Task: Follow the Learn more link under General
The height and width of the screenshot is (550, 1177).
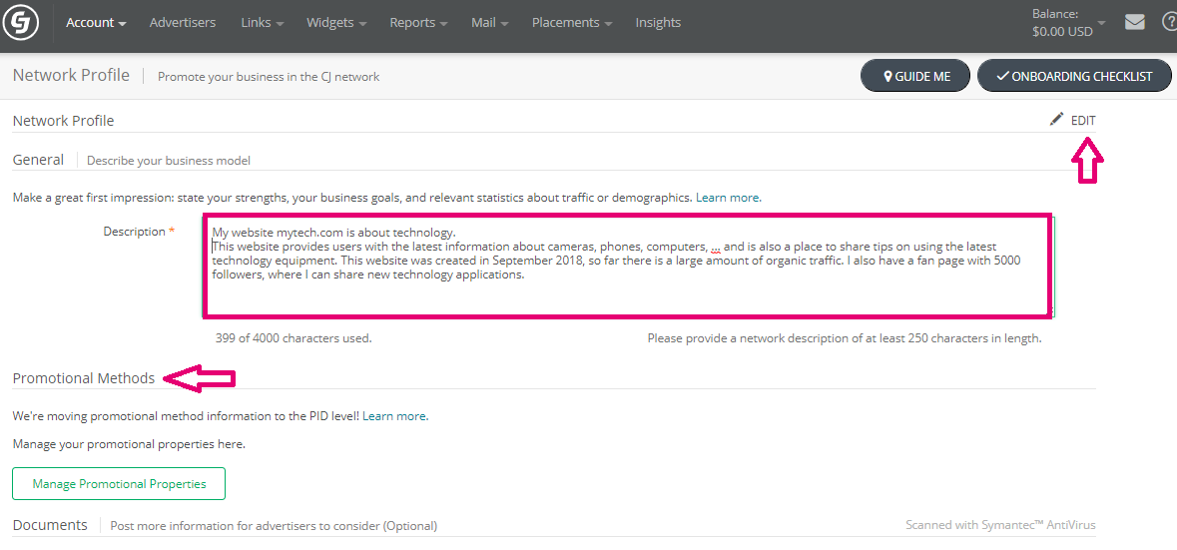Action: [728, 198]
